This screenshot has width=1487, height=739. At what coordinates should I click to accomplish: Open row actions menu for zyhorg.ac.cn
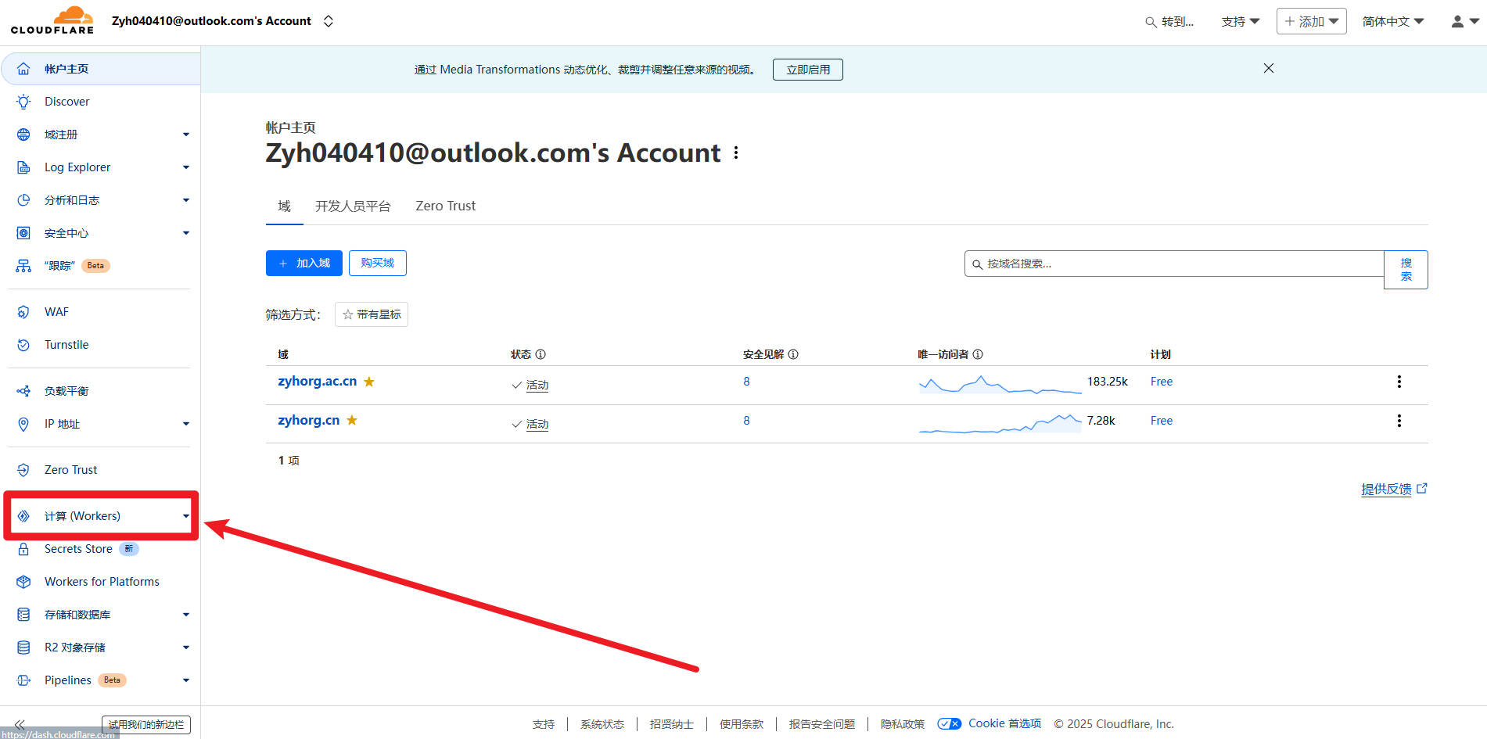[1399, 382]
